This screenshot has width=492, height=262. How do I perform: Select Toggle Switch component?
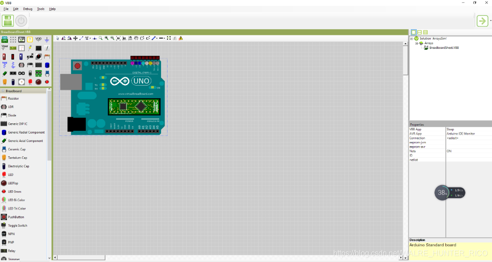(x=18, y=225)
